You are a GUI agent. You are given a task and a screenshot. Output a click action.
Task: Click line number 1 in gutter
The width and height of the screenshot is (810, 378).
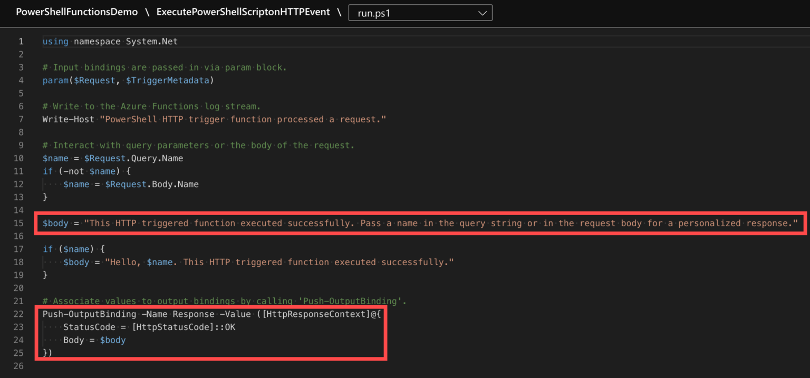pyautogui.click(x=21, y=41)
